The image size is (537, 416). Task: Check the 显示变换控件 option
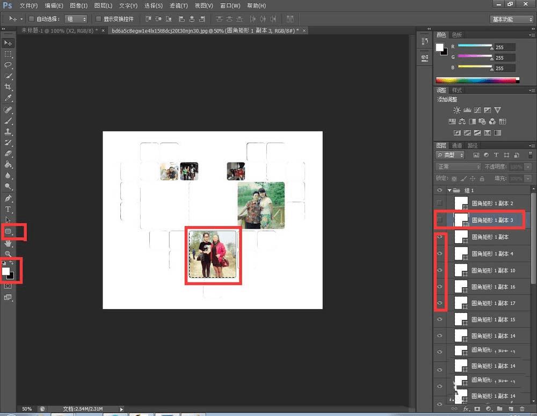(x=99, y=19)
